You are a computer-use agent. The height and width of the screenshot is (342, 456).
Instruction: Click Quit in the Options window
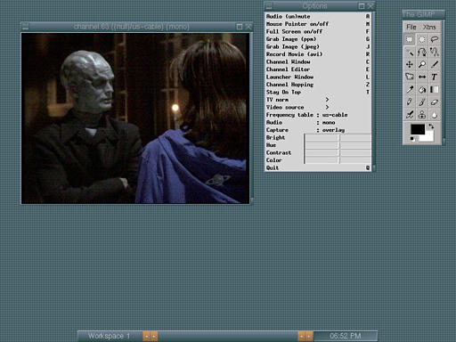pos(318,167)
